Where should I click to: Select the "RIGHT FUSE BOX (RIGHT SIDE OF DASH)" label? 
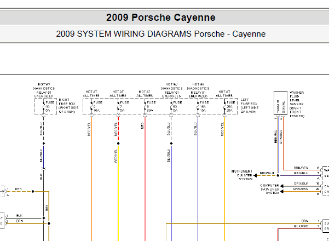pos(68,106)
